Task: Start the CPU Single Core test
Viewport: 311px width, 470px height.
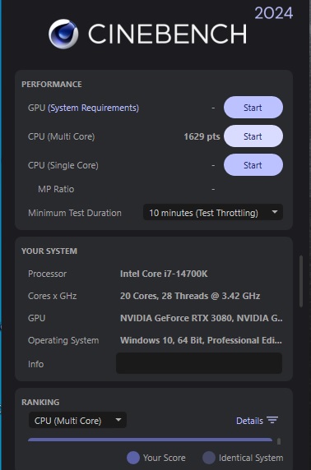Action: click(x=253, y=165)
